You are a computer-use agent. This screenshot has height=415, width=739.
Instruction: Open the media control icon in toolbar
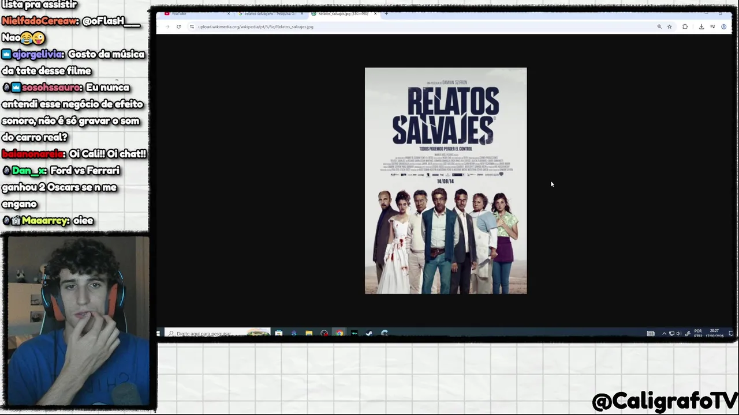712,27
